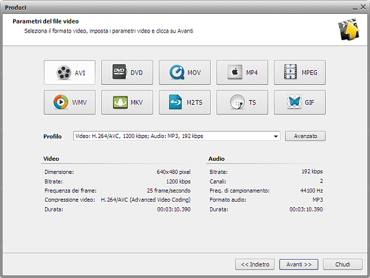Open the Profilo dropdown arrow

click(276, 136)
